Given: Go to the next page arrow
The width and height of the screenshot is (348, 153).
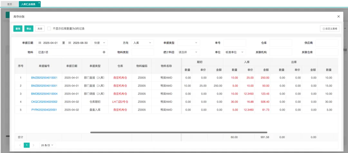Looking at the screenshot, I should tap(33, 145).
